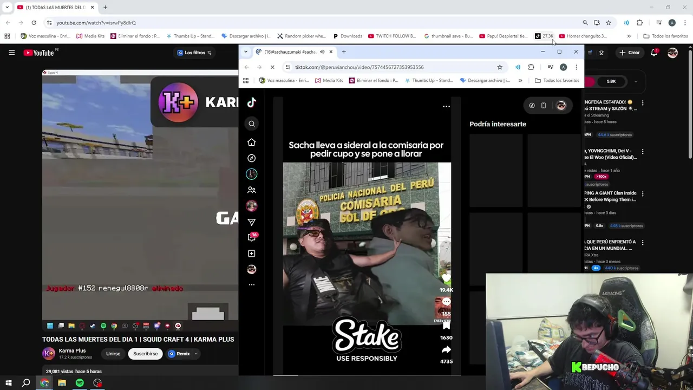
Task: Open tab search dropdown in YouTube window
Action: (x=7, y=8)
